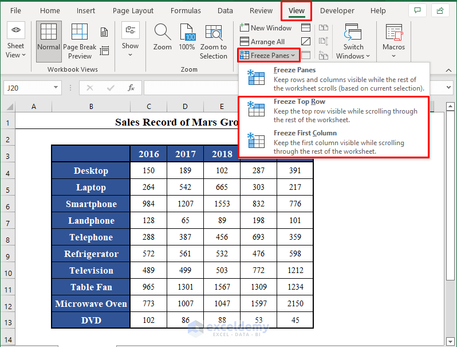This screenshot has width=457, height=347.
Task: Switch to the Page Layout tab
Action: [133, 10]
